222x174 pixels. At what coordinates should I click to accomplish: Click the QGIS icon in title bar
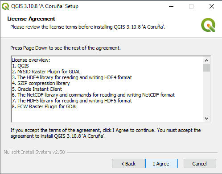pos(5,7)
